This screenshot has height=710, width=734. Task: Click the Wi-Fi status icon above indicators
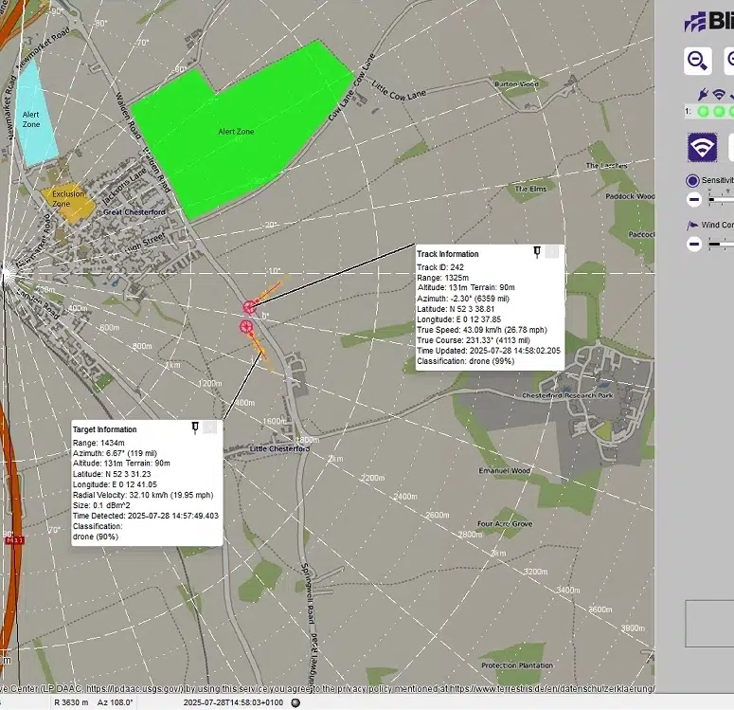point(719,95)
